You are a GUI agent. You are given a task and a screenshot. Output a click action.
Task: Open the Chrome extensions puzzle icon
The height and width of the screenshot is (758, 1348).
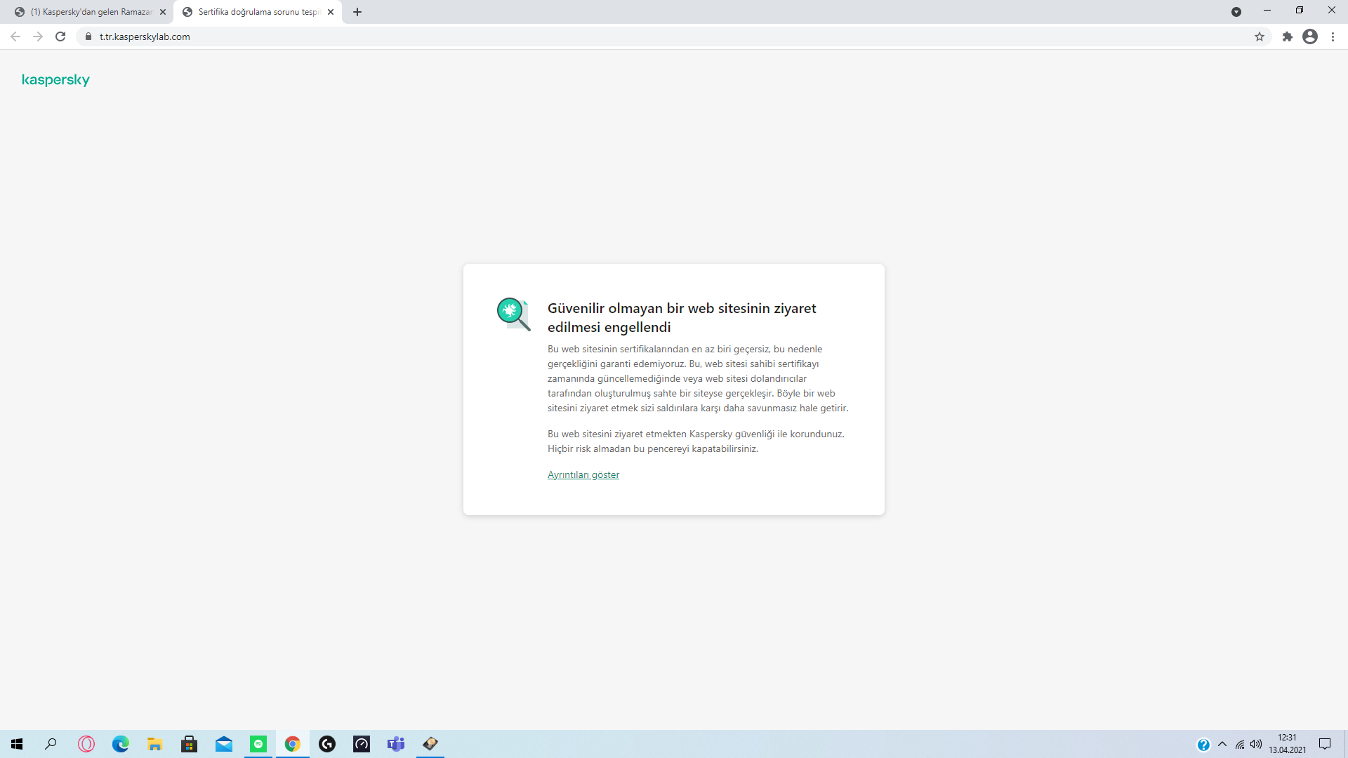tap(1287, 36)
